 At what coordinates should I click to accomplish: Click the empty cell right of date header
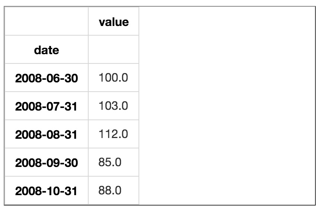coord(114,50)
